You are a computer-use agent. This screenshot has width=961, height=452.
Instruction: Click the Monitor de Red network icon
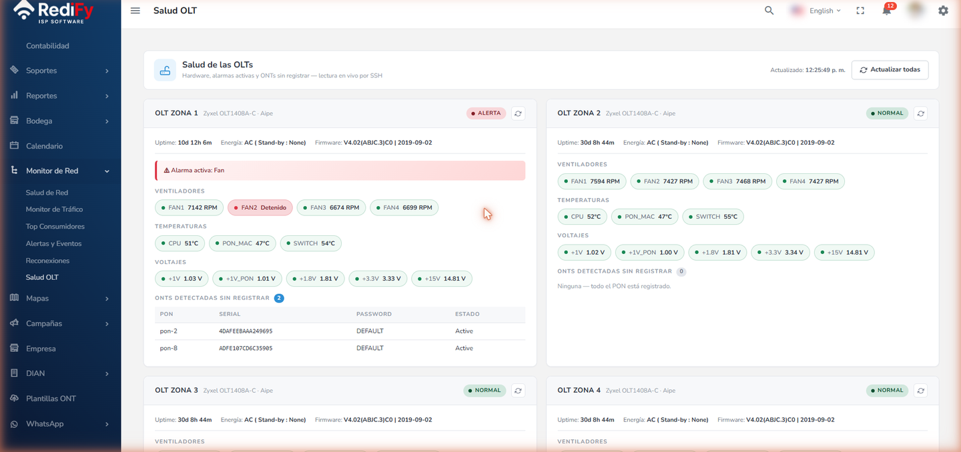tap(14, 171)
